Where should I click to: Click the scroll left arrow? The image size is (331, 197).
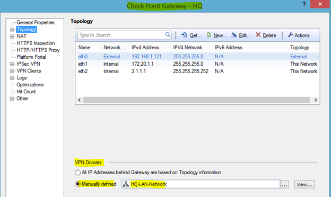[80, 100]
